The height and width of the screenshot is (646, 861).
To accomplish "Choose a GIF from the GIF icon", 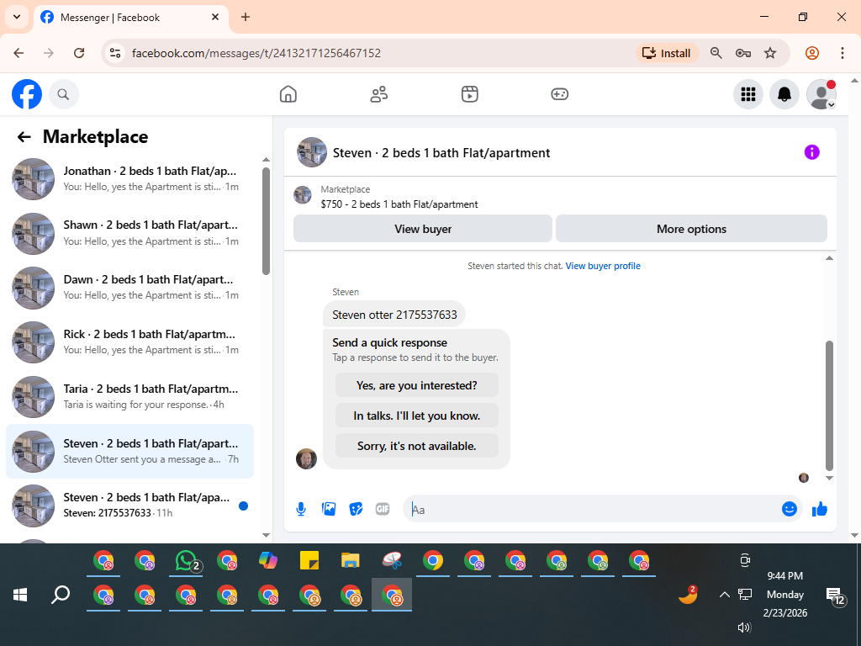I will (383, 509).
